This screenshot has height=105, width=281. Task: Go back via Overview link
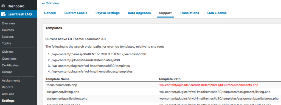pos(50,3)
